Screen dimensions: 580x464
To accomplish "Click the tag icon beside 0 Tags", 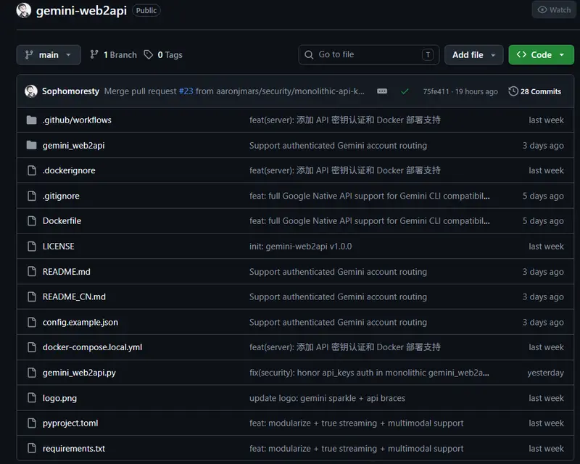I will 149,55.
